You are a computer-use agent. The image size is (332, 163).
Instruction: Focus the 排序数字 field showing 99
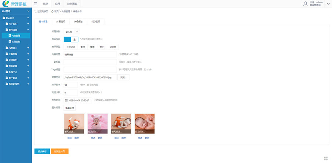point(71,85)
